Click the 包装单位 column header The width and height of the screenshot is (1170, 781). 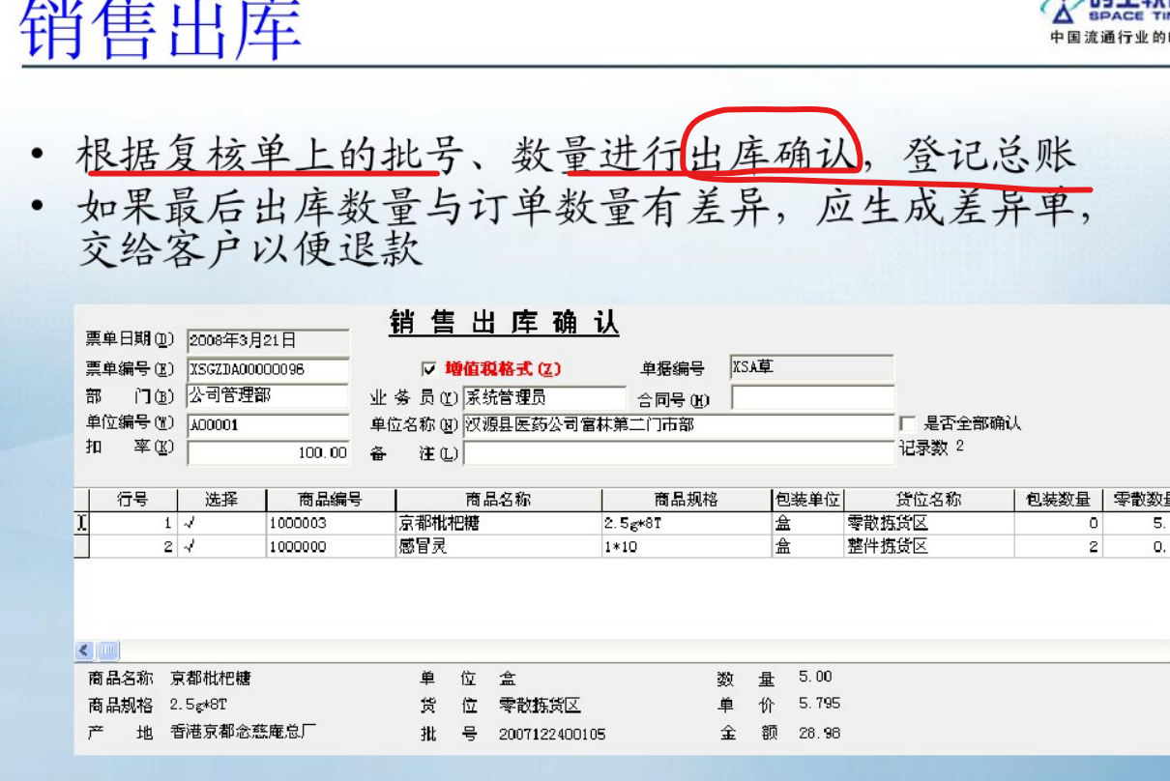click(807, 500)
